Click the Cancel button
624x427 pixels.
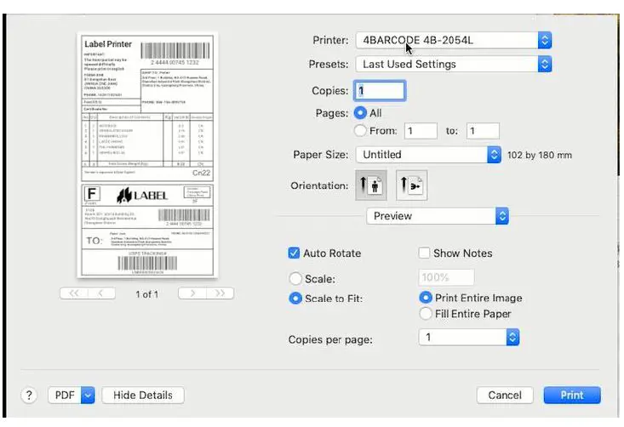(505, 396)
